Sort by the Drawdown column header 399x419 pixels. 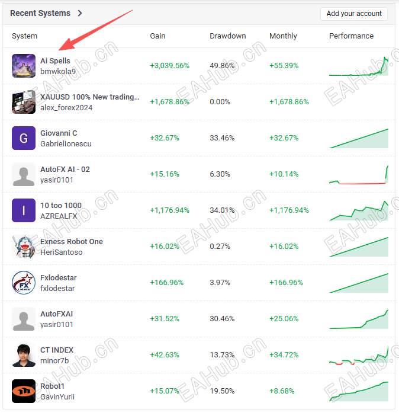(227, 36)
